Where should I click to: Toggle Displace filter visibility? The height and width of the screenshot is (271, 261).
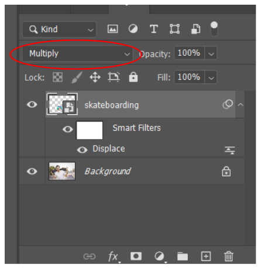click(82, 150)
